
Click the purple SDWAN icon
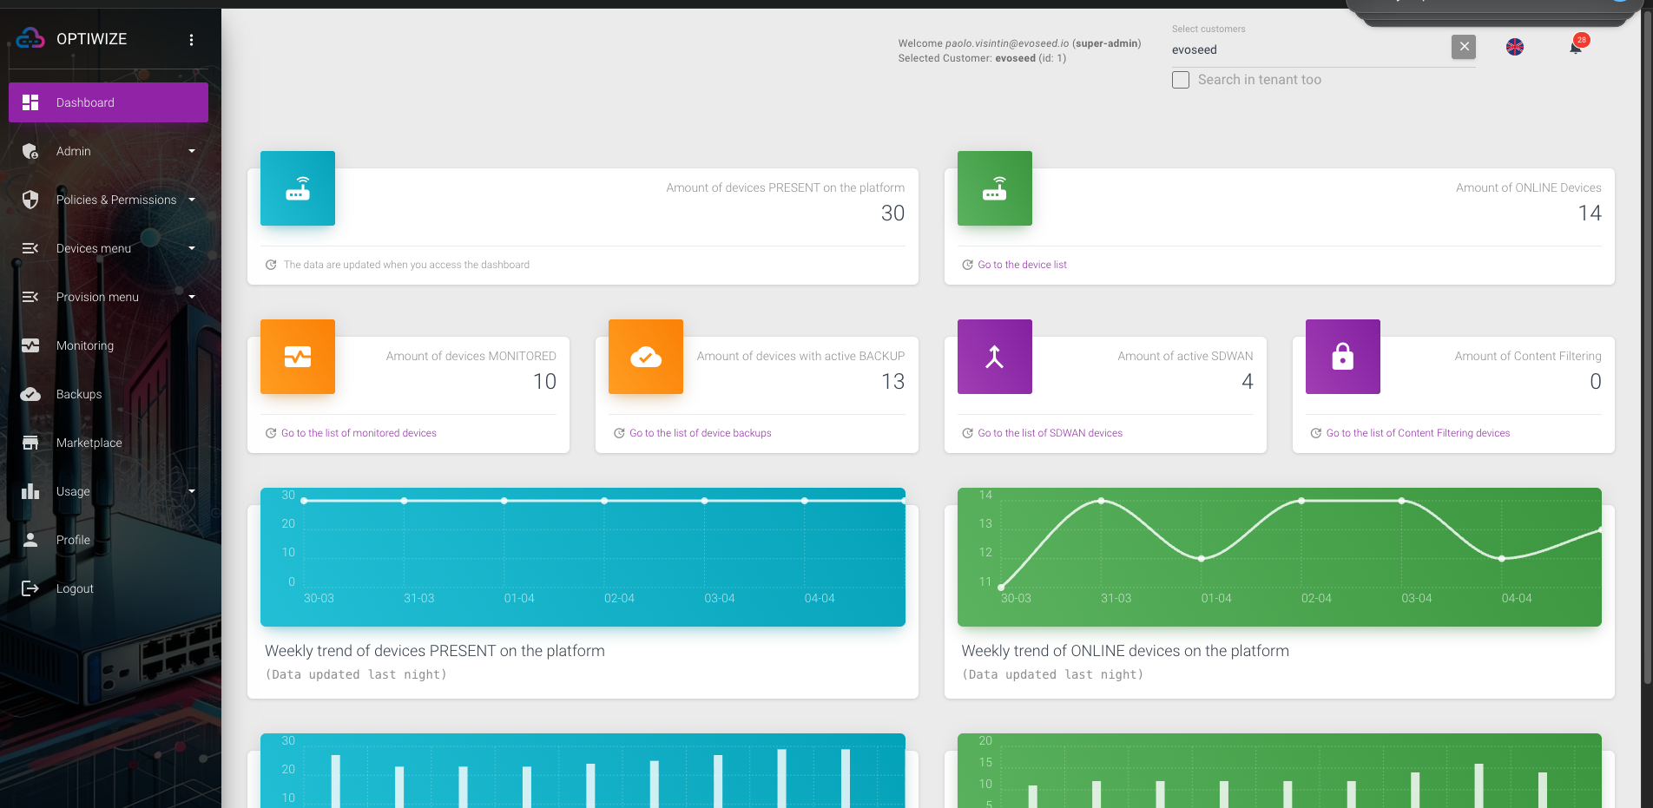coord(994,357)
